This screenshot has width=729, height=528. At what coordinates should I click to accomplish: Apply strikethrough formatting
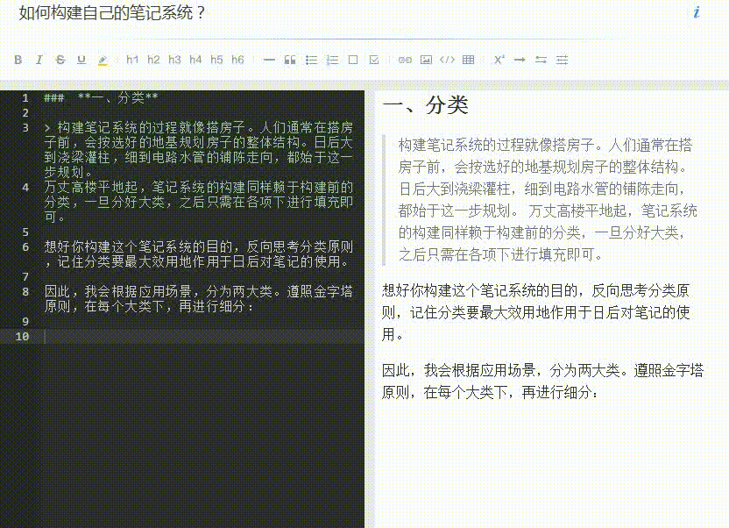[x=60, y=60]
